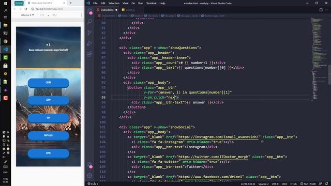Screen dimensions: 331x186
Task: Change language mode via HTML status item
Action: coord(294,184)
